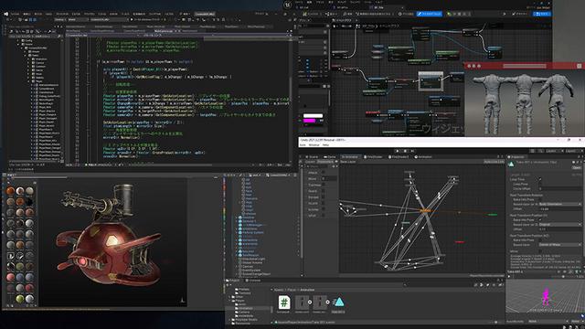Play the animation clip in Inspector preview
The image size is (585, 329).
[509, 276]
